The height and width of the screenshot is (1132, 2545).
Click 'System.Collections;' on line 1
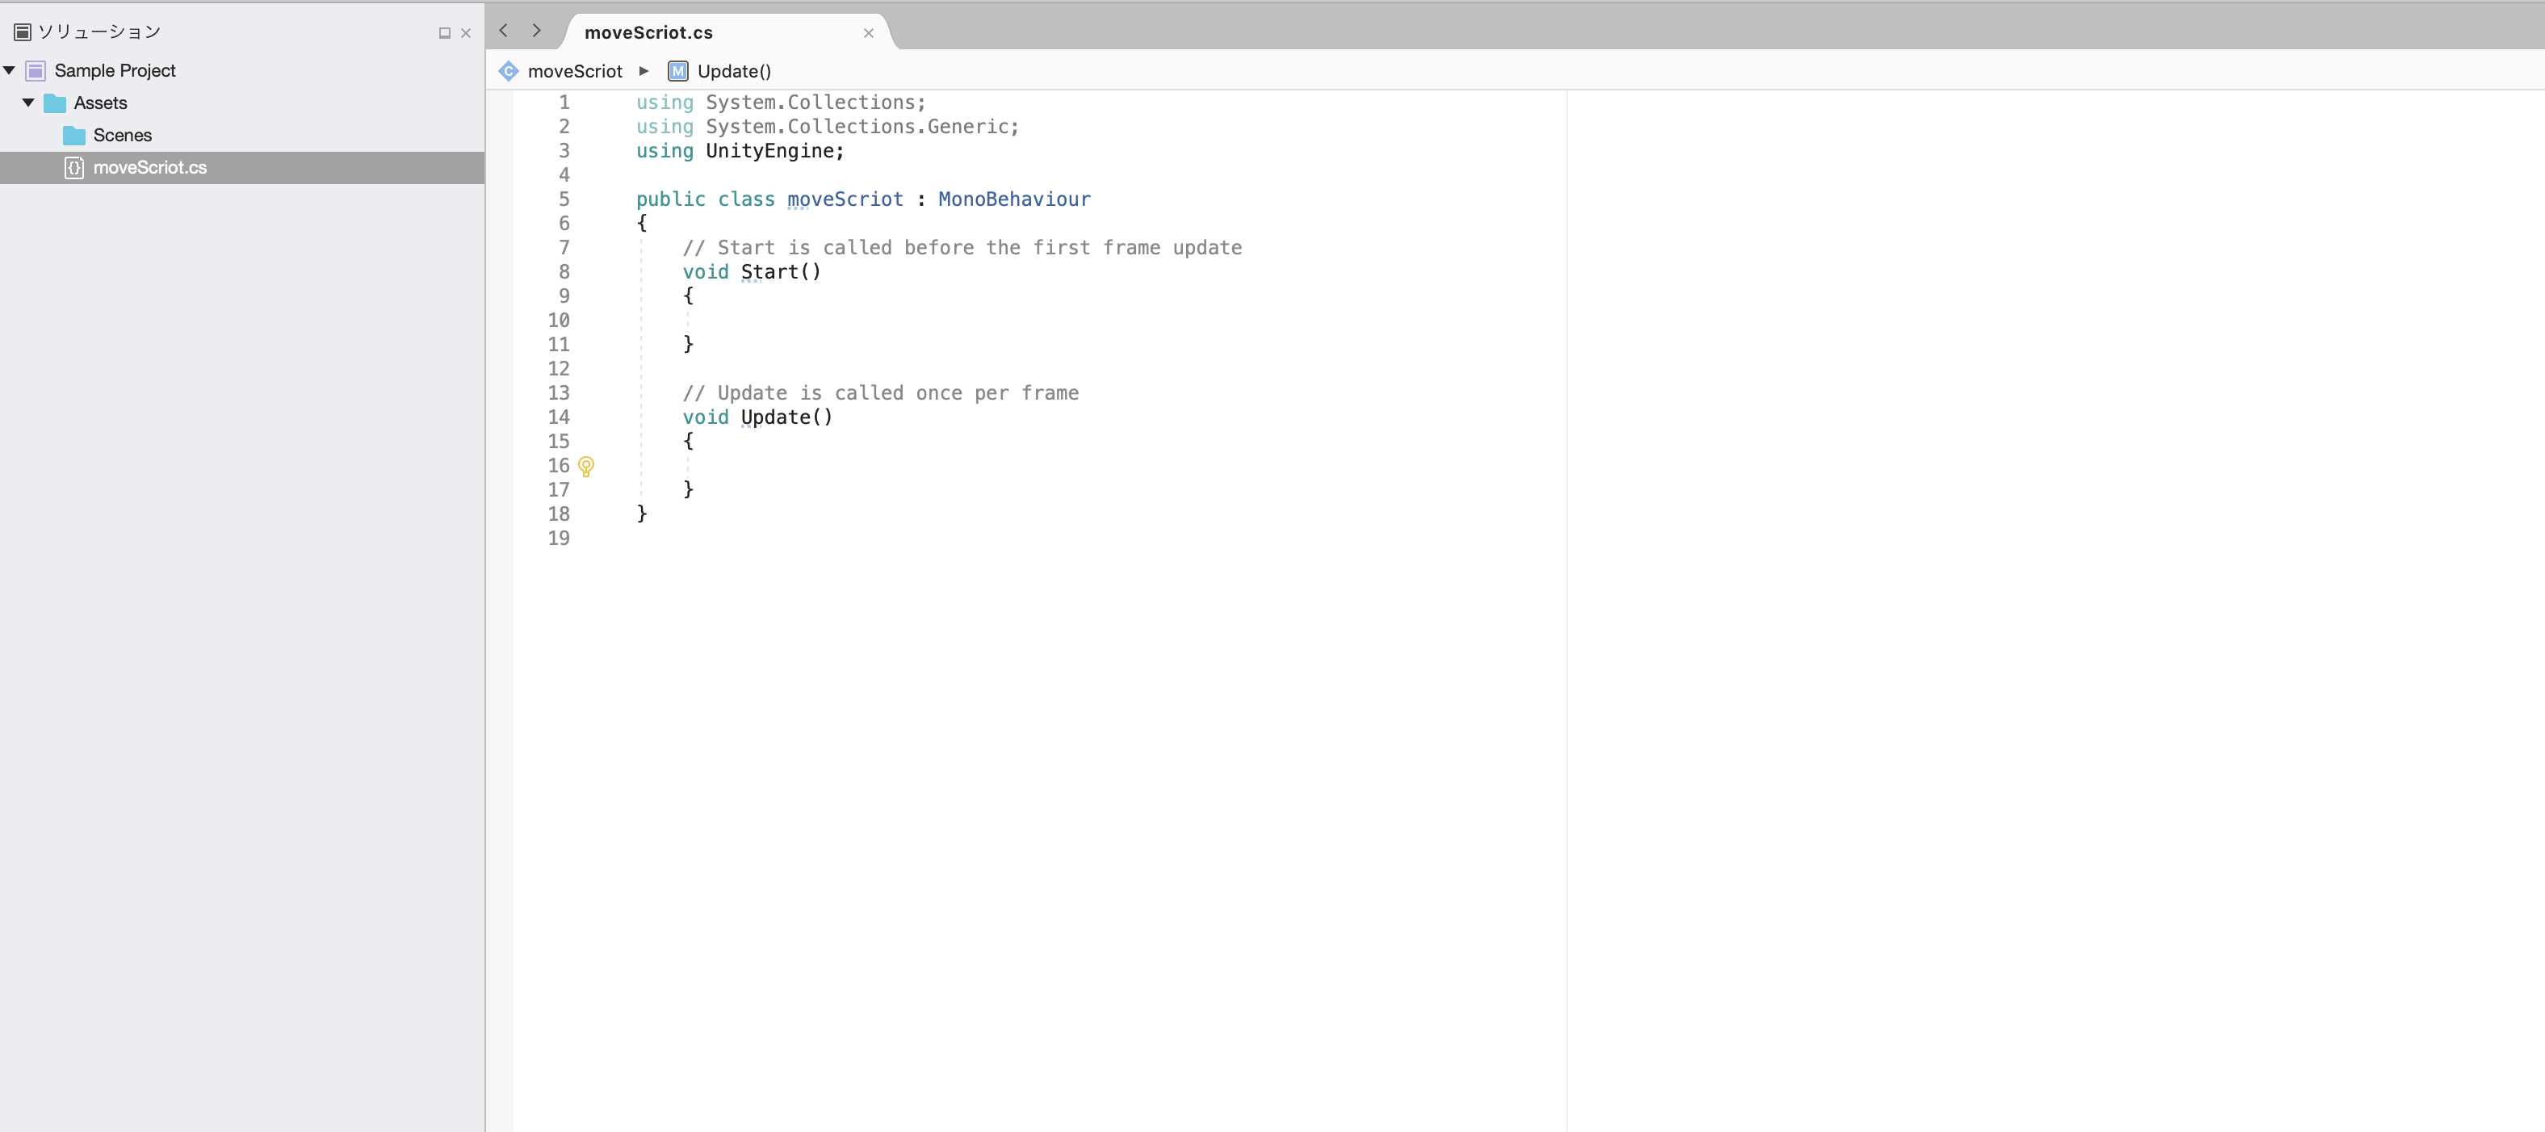[x=816, y=103]
